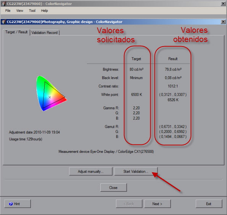The image size is (227, 215).
Task: Click the blue question mark Hint icon
Action: (11, 204)
